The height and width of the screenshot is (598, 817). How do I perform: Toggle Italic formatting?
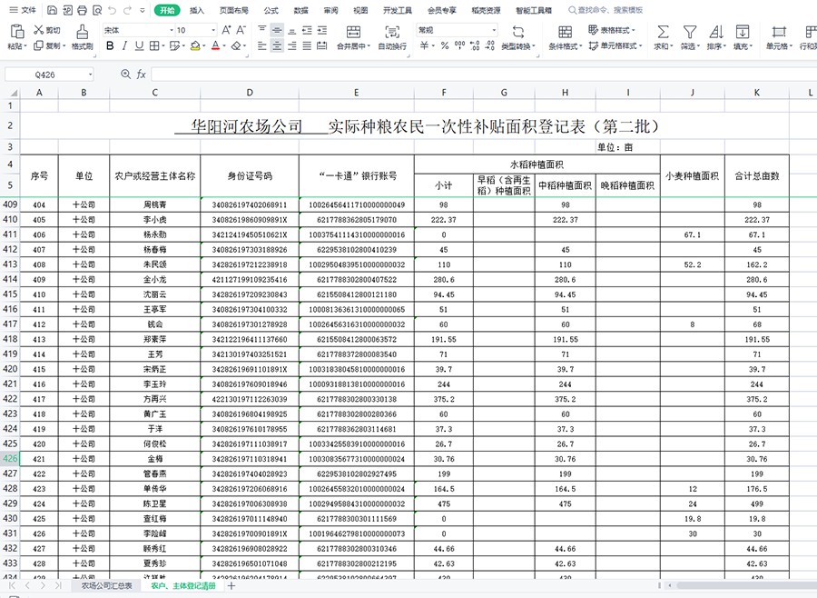click(x=124, y=46)
